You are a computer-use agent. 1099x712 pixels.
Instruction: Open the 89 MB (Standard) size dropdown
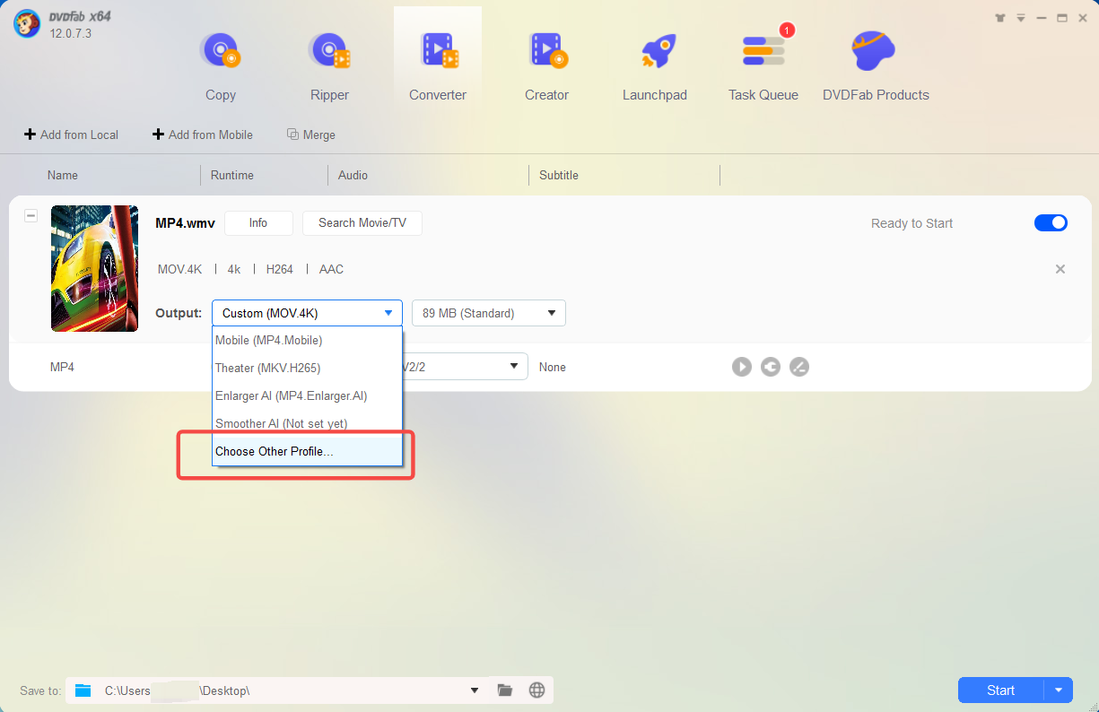488,313
